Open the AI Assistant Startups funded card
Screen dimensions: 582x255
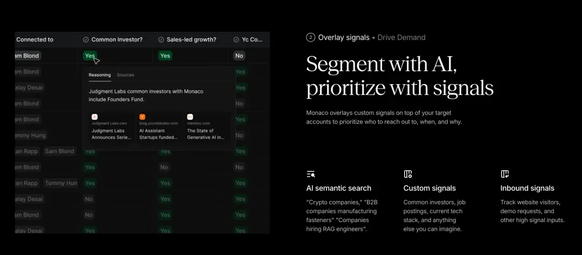click(158, 127)
